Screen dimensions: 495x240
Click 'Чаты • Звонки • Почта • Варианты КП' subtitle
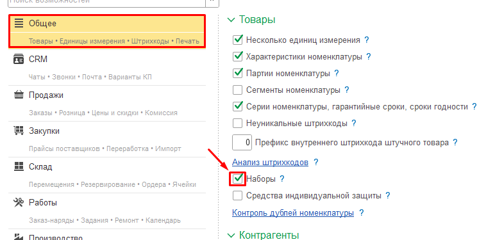(x=90, y=77)
